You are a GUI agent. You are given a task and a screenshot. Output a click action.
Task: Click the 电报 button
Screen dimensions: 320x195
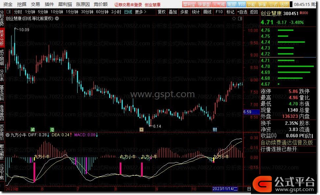pos(232,5)
